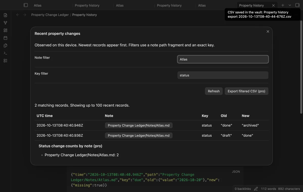Screen dimensions: 303x192
Task: Focus the Note filter input containing Atlas
Action: click(223, 59)
